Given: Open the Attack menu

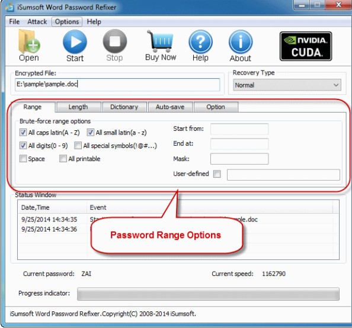Looking at the screenshot, I should [x=37, y=22].
